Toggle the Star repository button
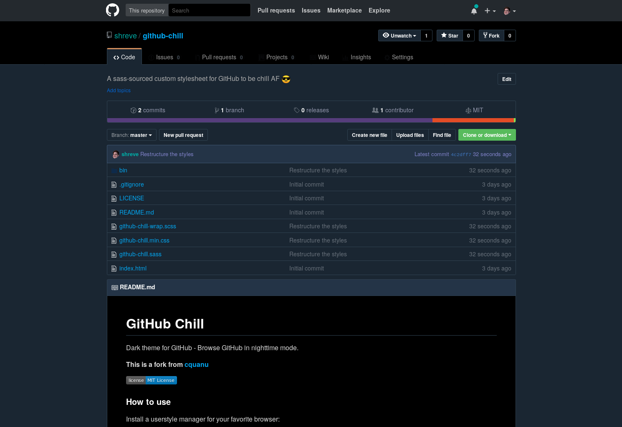The image size is (622, 427). pyautogui.click(x=450, y=35)
